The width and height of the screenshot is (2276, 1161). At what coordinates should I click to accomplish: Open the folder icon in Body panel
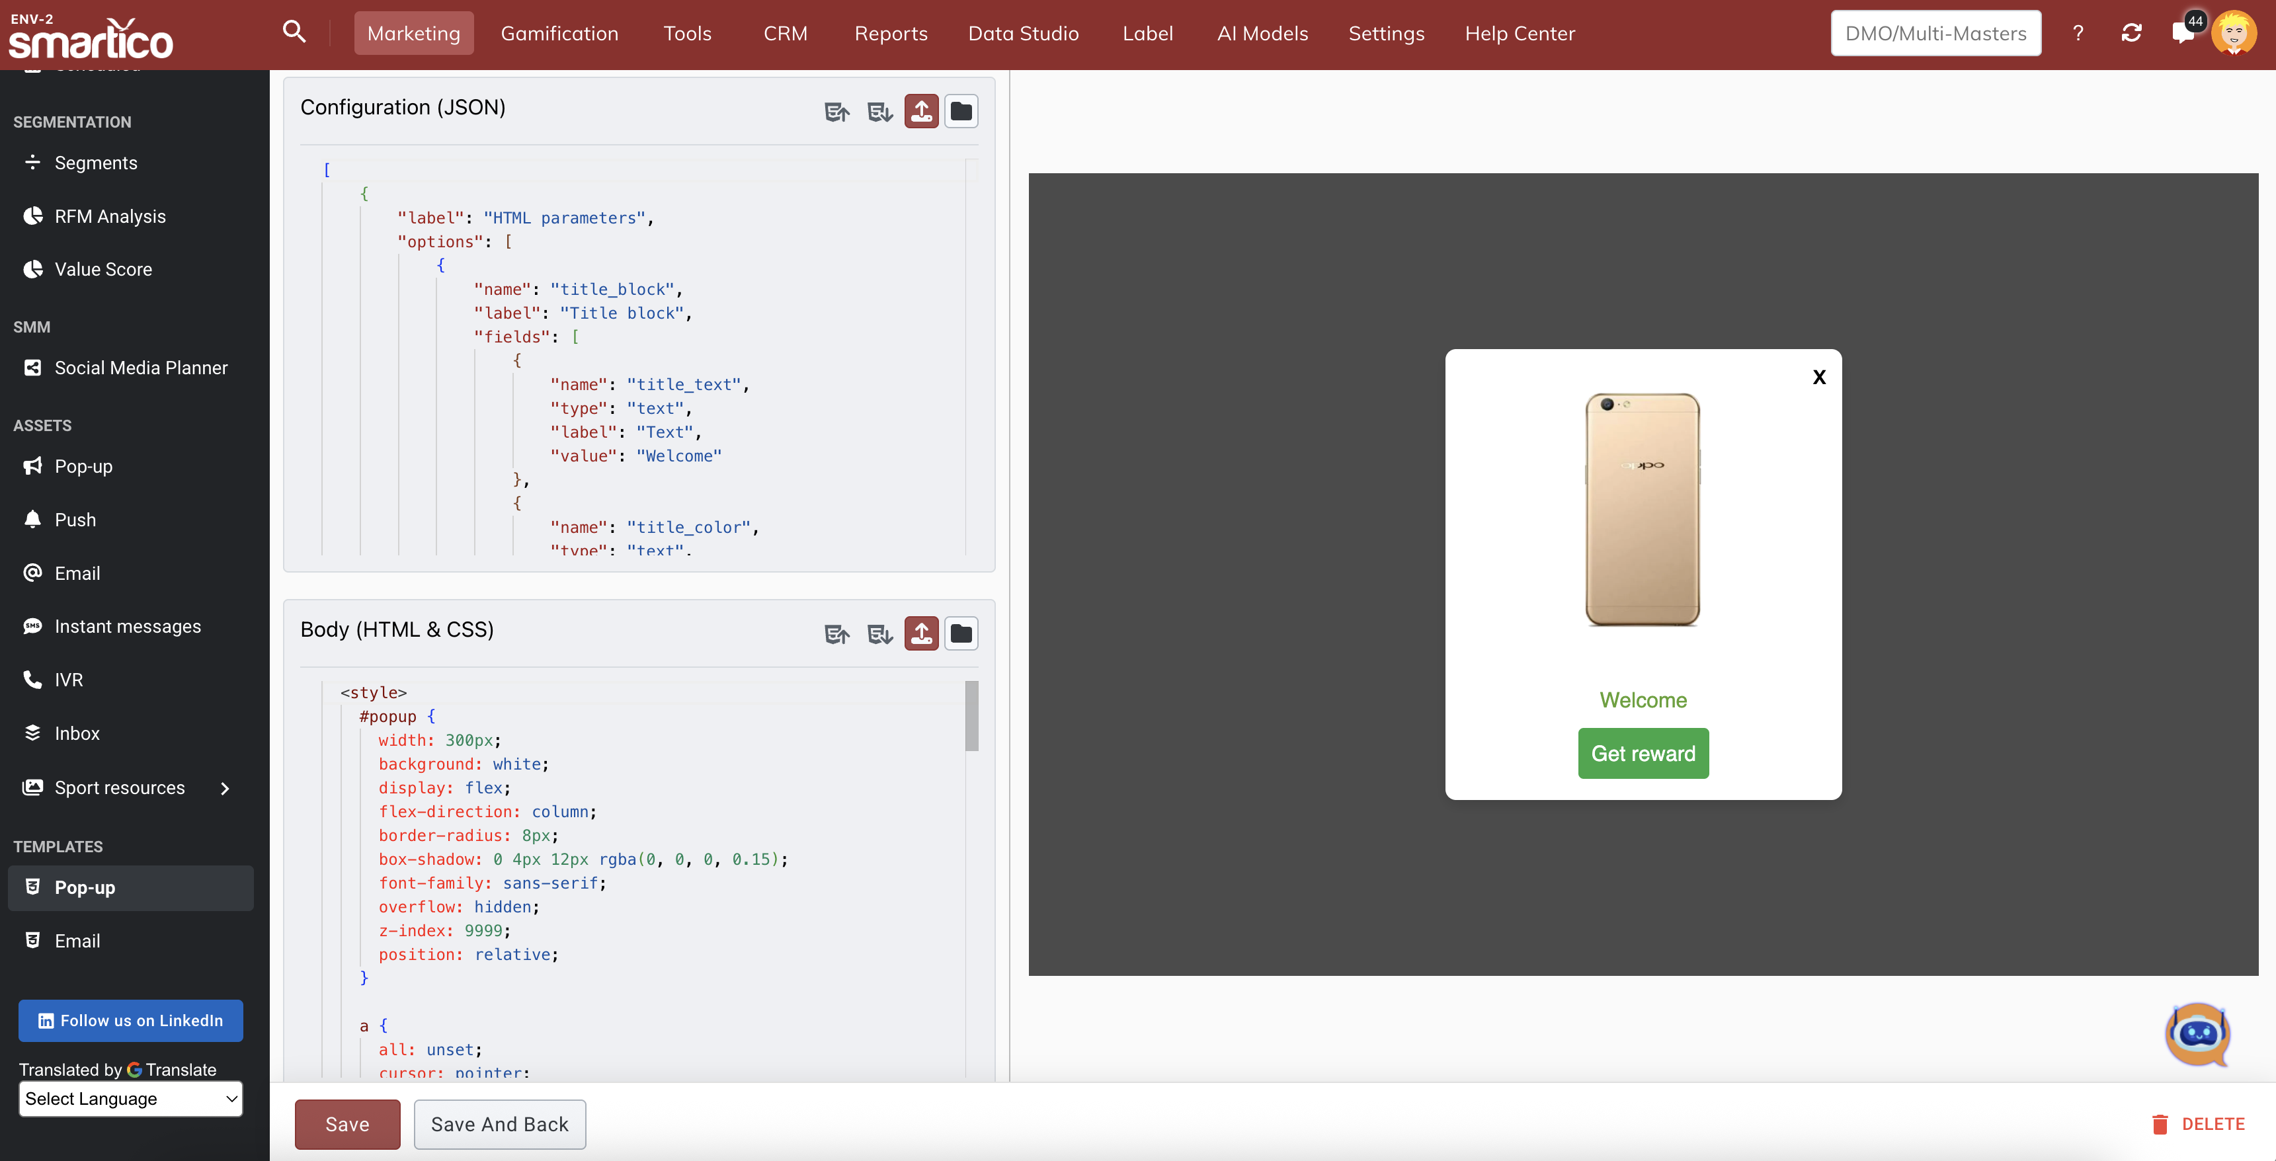(x=960, y=633)
